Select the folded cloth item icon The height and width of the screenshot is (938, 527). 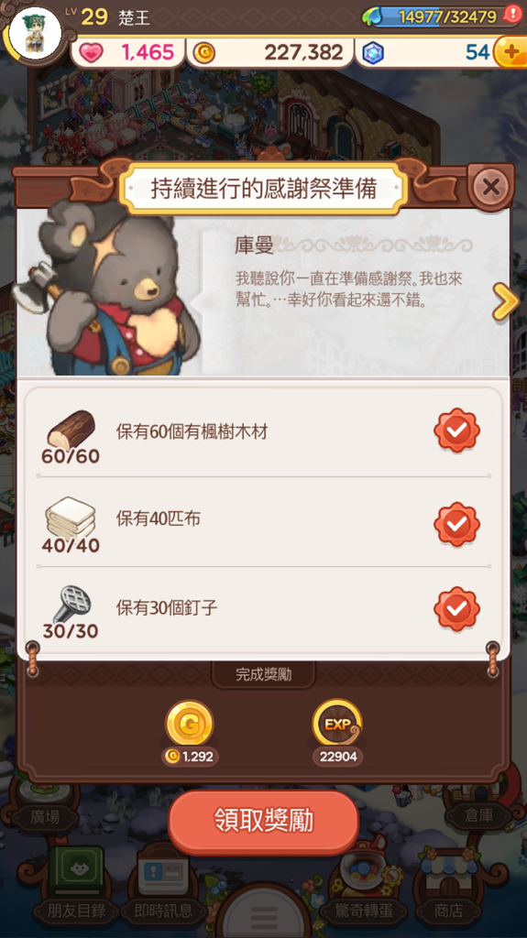coord(71,517)
